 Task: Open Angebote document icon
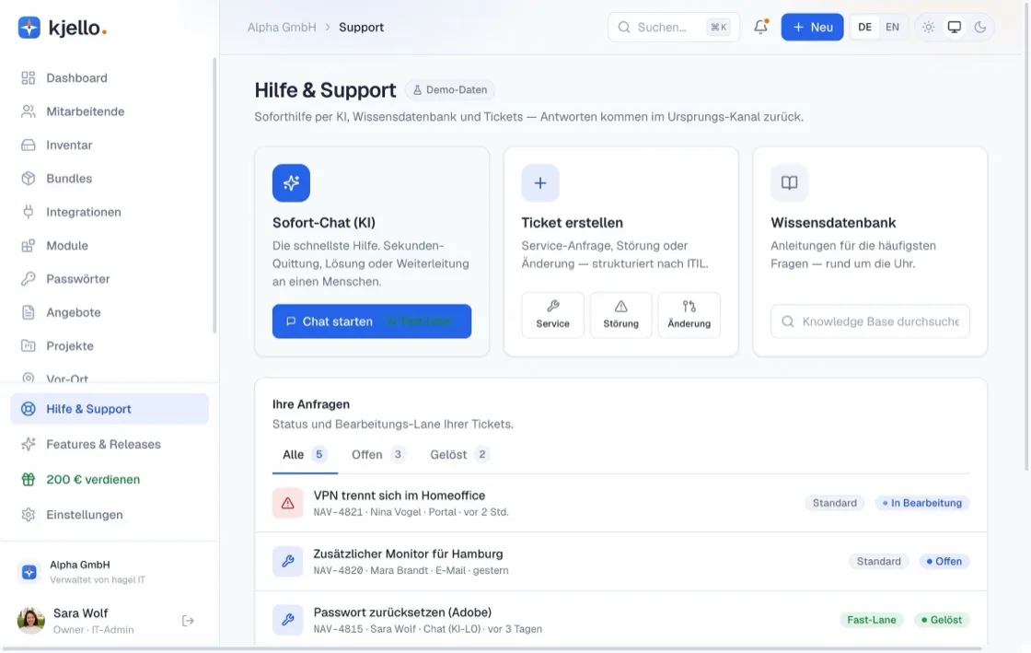click(x=29, y=312)
